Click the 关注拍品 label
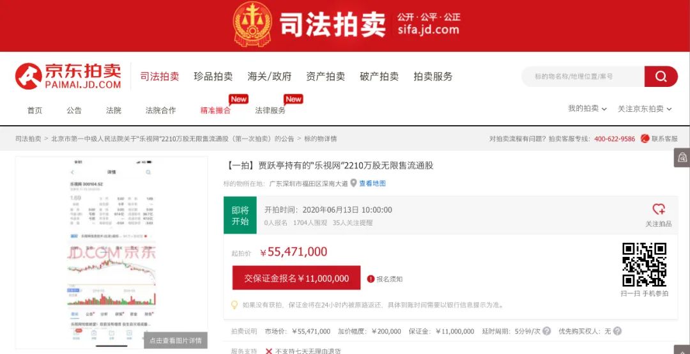 [659, 224]
